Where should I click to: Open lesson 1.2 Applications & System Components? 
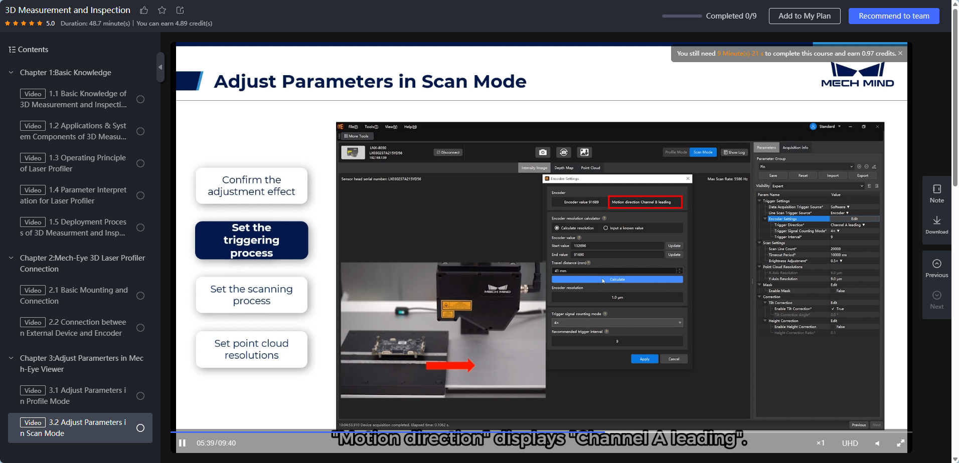[x=73, y=131]
